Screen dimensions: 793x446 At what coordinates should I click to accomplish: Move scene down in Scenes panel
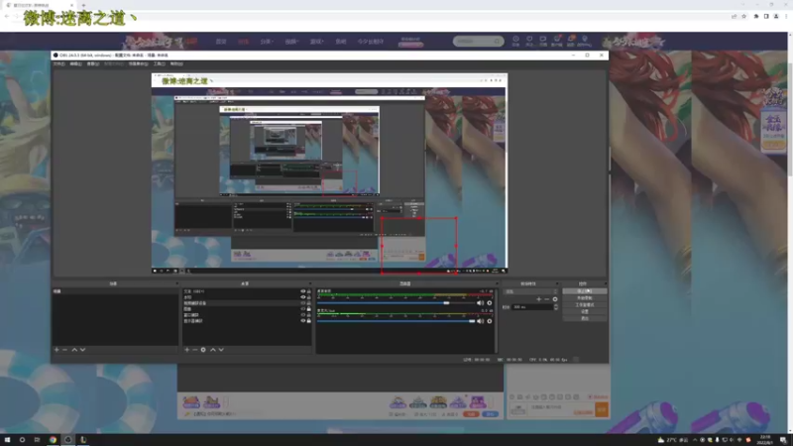82,350
